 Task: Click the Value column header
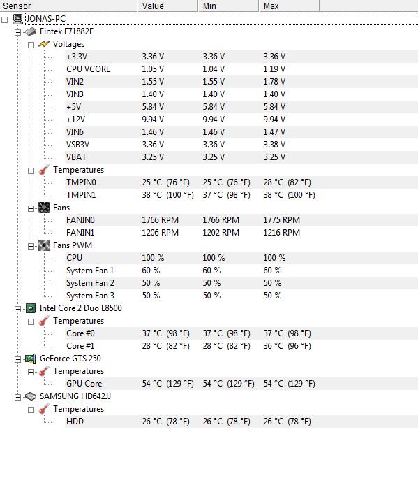[x=167, y=6]
